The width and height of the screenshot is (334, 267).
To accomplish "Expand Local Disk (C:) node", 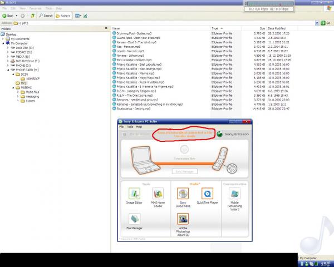I will 8,48.
